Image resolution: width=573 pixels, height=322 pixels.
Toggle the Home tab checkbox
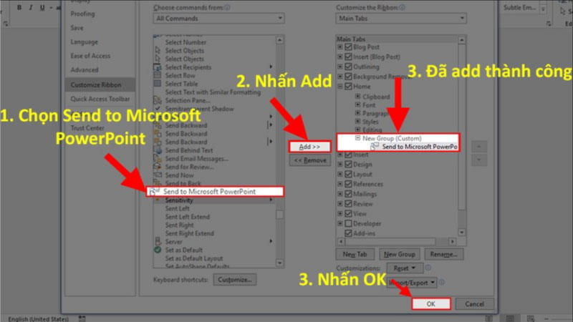(348, 86)
